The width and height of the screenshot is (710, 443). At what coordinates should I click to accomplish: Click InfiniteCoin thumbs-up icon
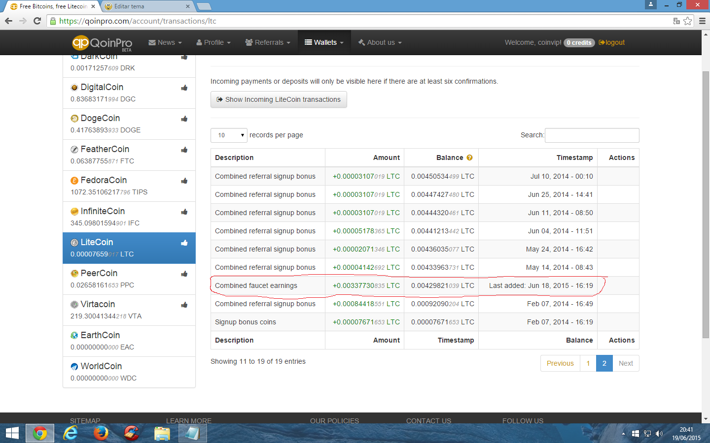184,212
